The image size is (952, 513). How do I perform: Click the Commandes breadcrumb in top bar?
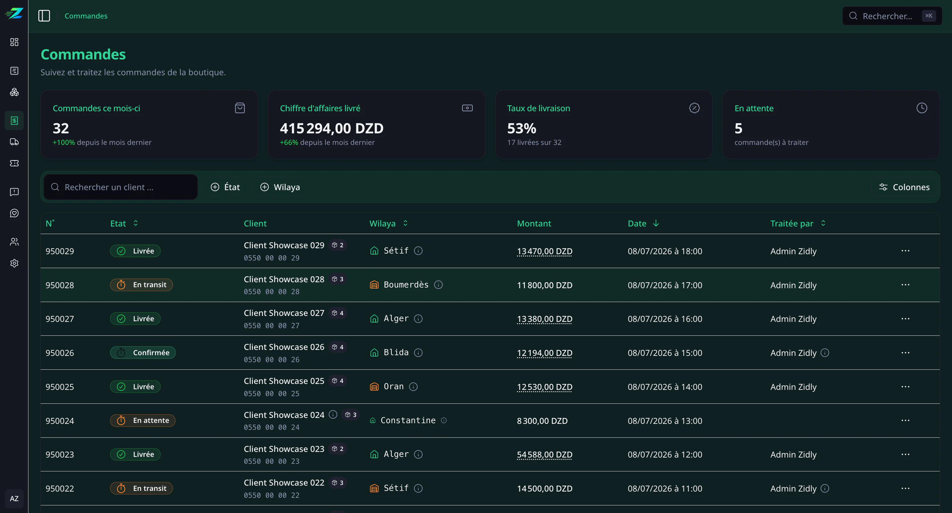click(x=86, y=16)
